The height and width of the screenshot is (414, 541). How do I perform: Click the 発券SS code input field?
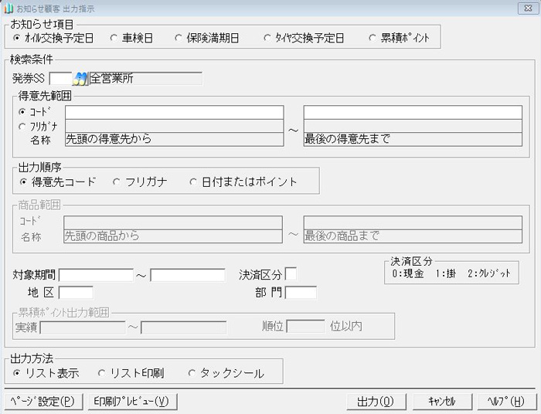(60, 78)
